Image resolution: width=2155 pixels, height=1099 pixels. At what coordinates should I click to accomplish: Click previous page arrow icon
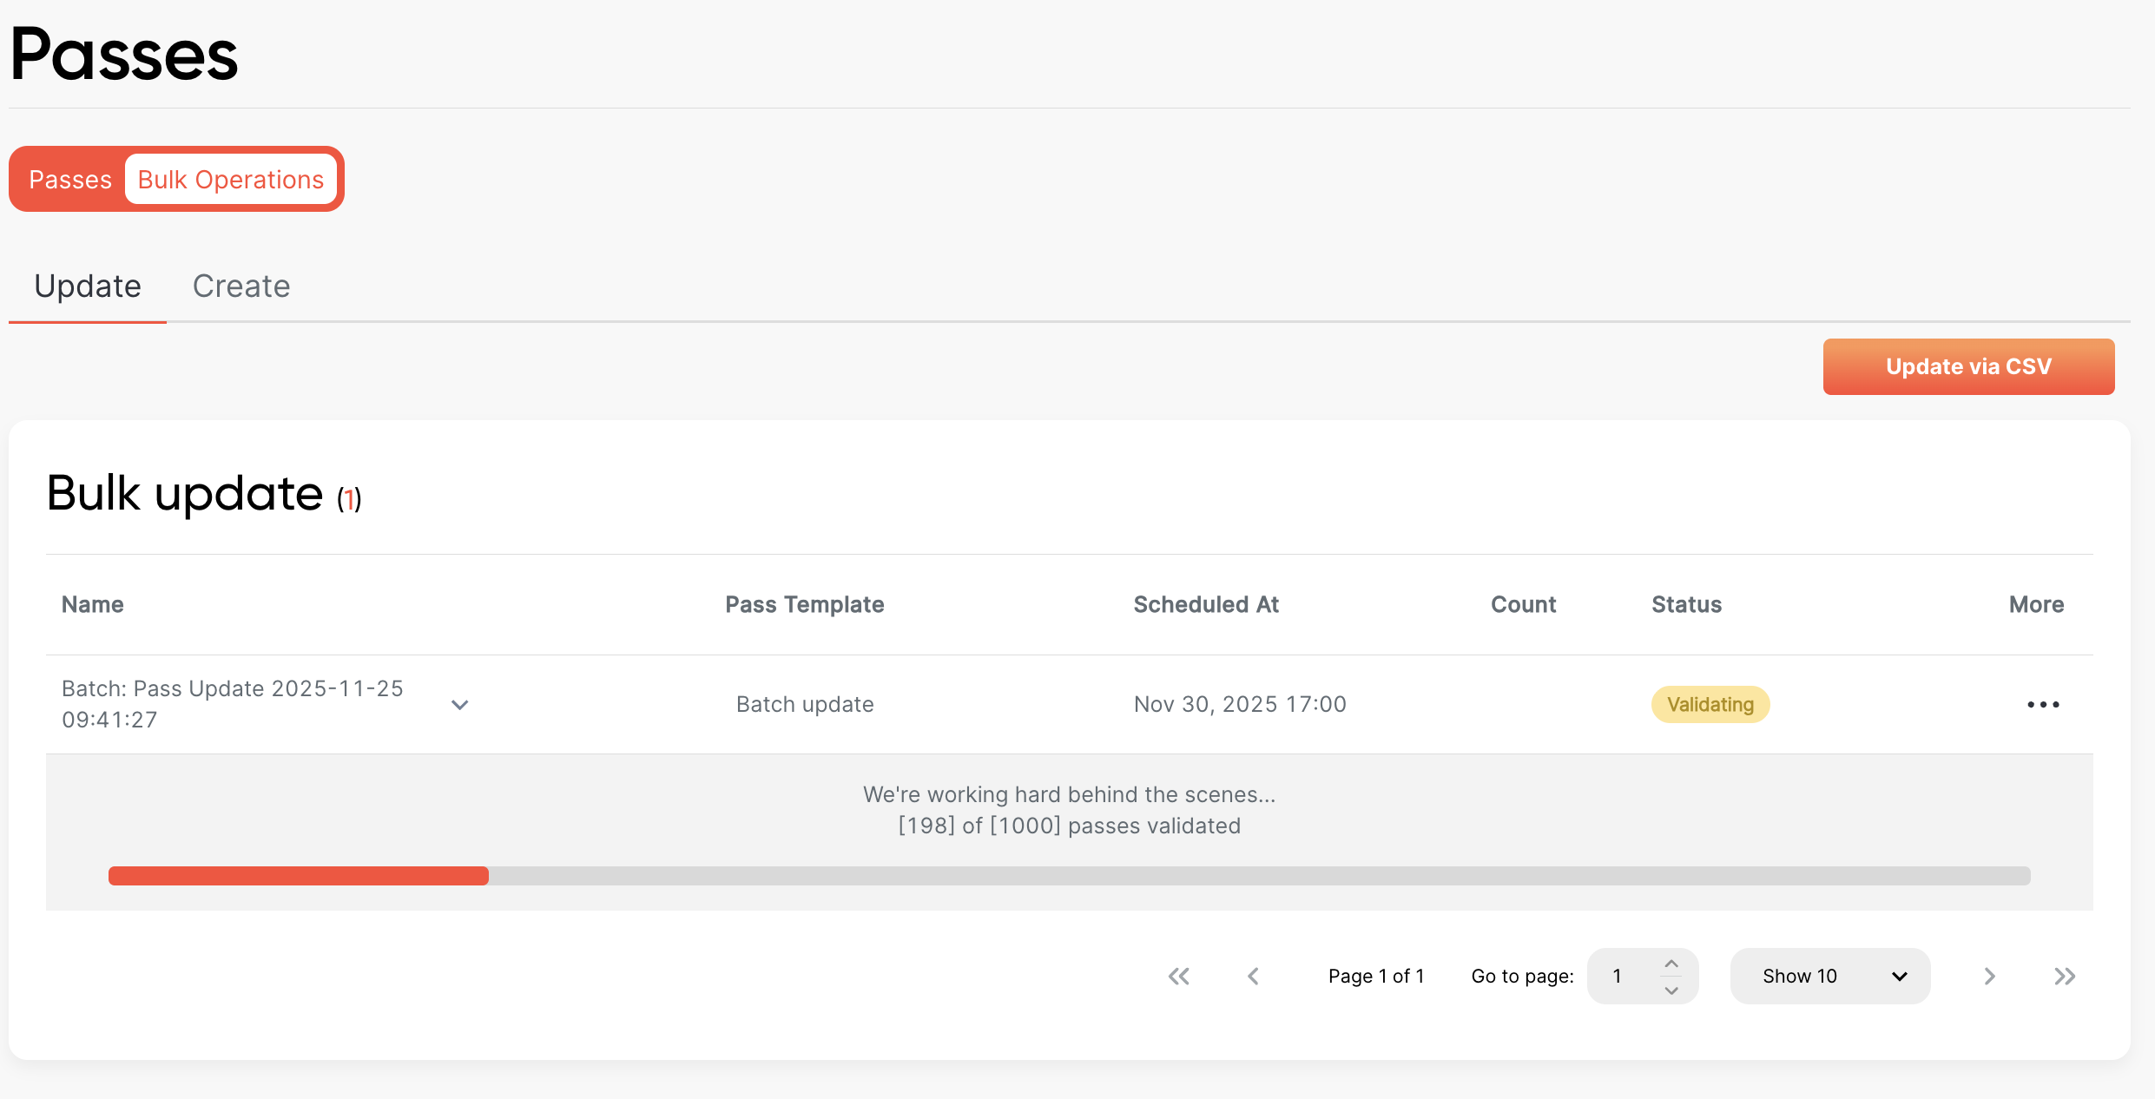1253,977
